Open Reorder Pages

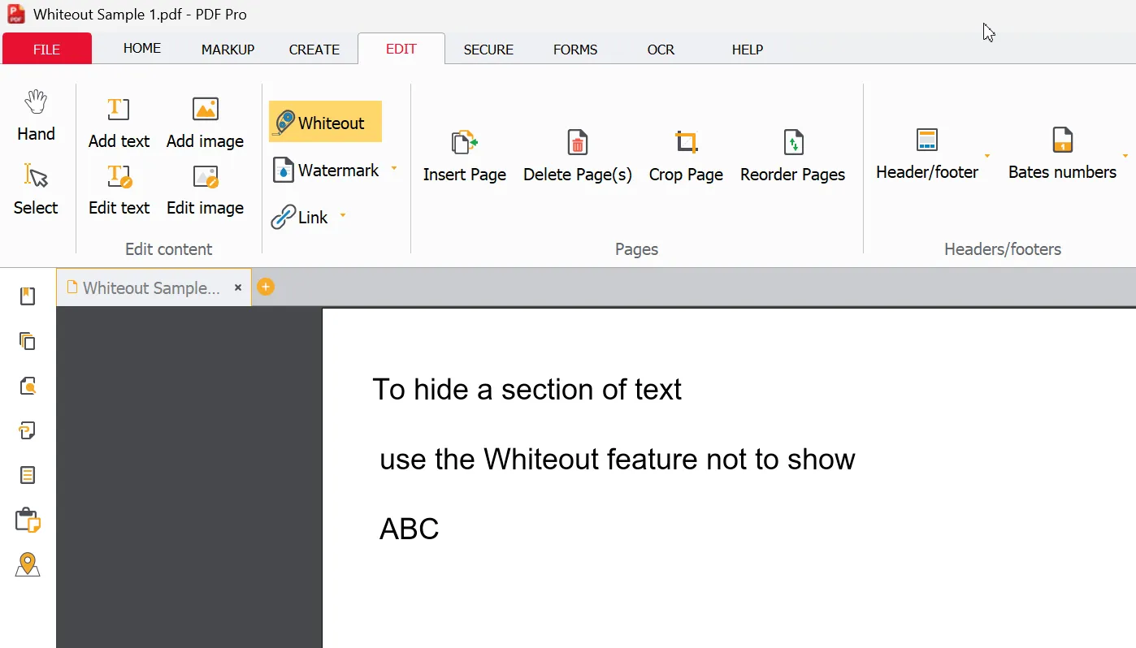pyautogui.click(x=792, y=156)
